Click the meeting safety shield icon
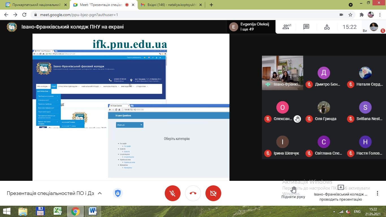Image resolution: width=386 pixels, height=217 pixels. point(118,193)
